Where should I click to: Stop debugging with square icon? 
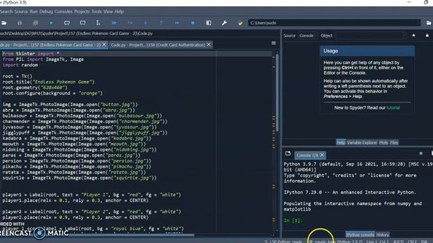tap(193, 23)
